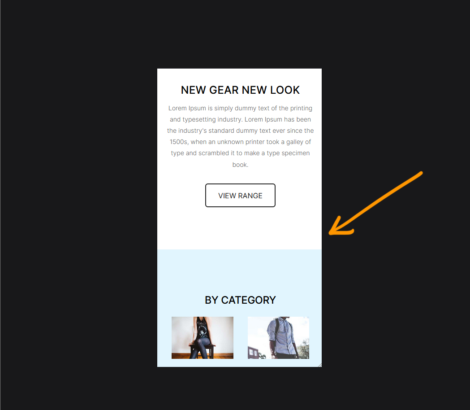Click the orange arrow's pointed arrowhead
Viewport: 470px width, 410px height.
pos(332,232)
